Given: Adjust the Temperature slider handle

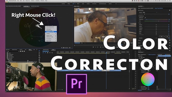Looking at the screenshot, I should (147, 19).
